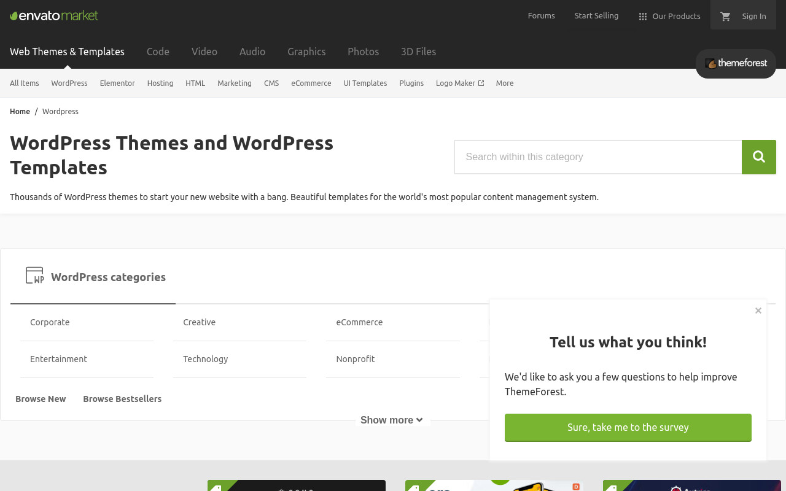This screenshot has height=491, width=786.
Task: Open the More submenu
Action: click(505, 83)
